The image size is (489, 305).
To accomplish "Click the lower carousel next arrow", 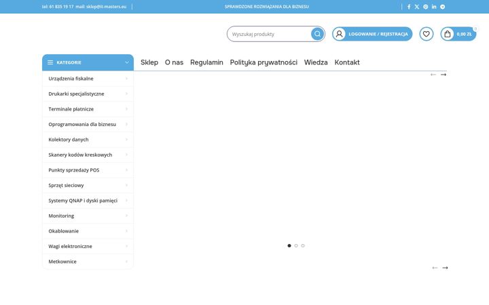I will [x=445, y=268].
